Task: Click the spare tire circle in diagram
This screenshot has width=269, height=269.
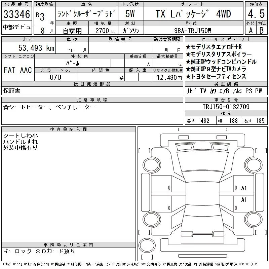Action: pos(147,245)
